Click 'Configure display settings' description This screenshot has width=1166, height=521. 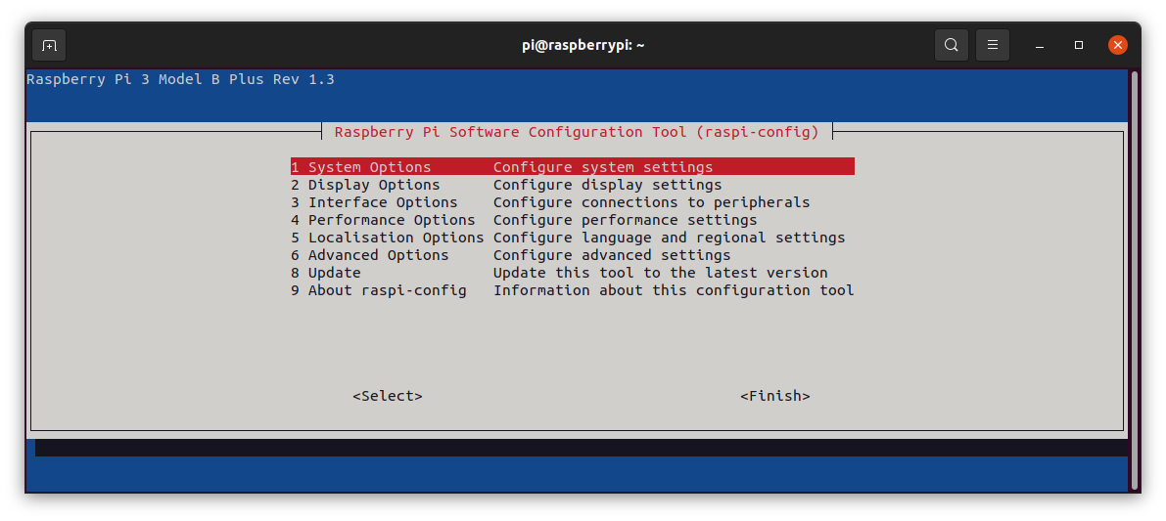pos(608,185)
